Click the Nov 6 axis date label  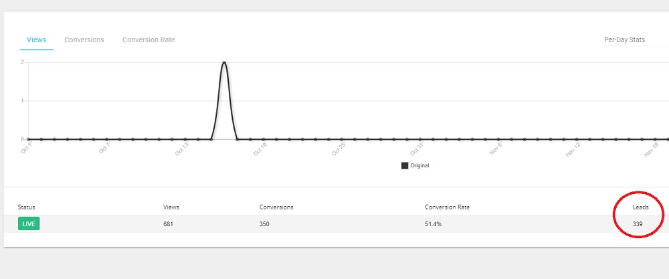(x=495, y=149)
